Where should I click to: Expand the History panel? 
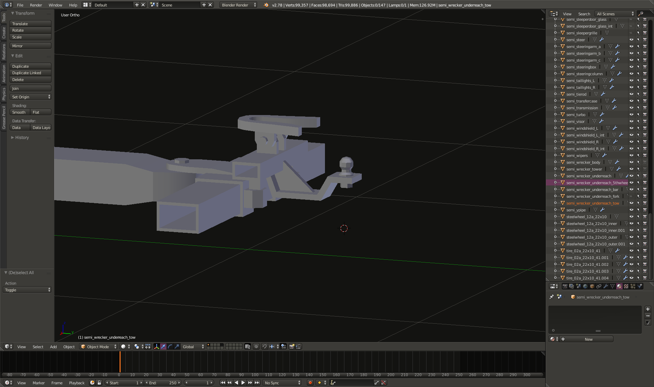[x=22, y=138]
